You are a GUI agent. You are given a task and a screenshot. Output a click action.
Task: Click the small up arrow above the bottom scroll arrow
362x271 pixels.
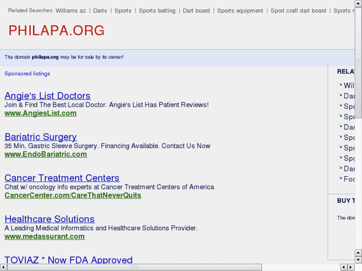[359, 253]
